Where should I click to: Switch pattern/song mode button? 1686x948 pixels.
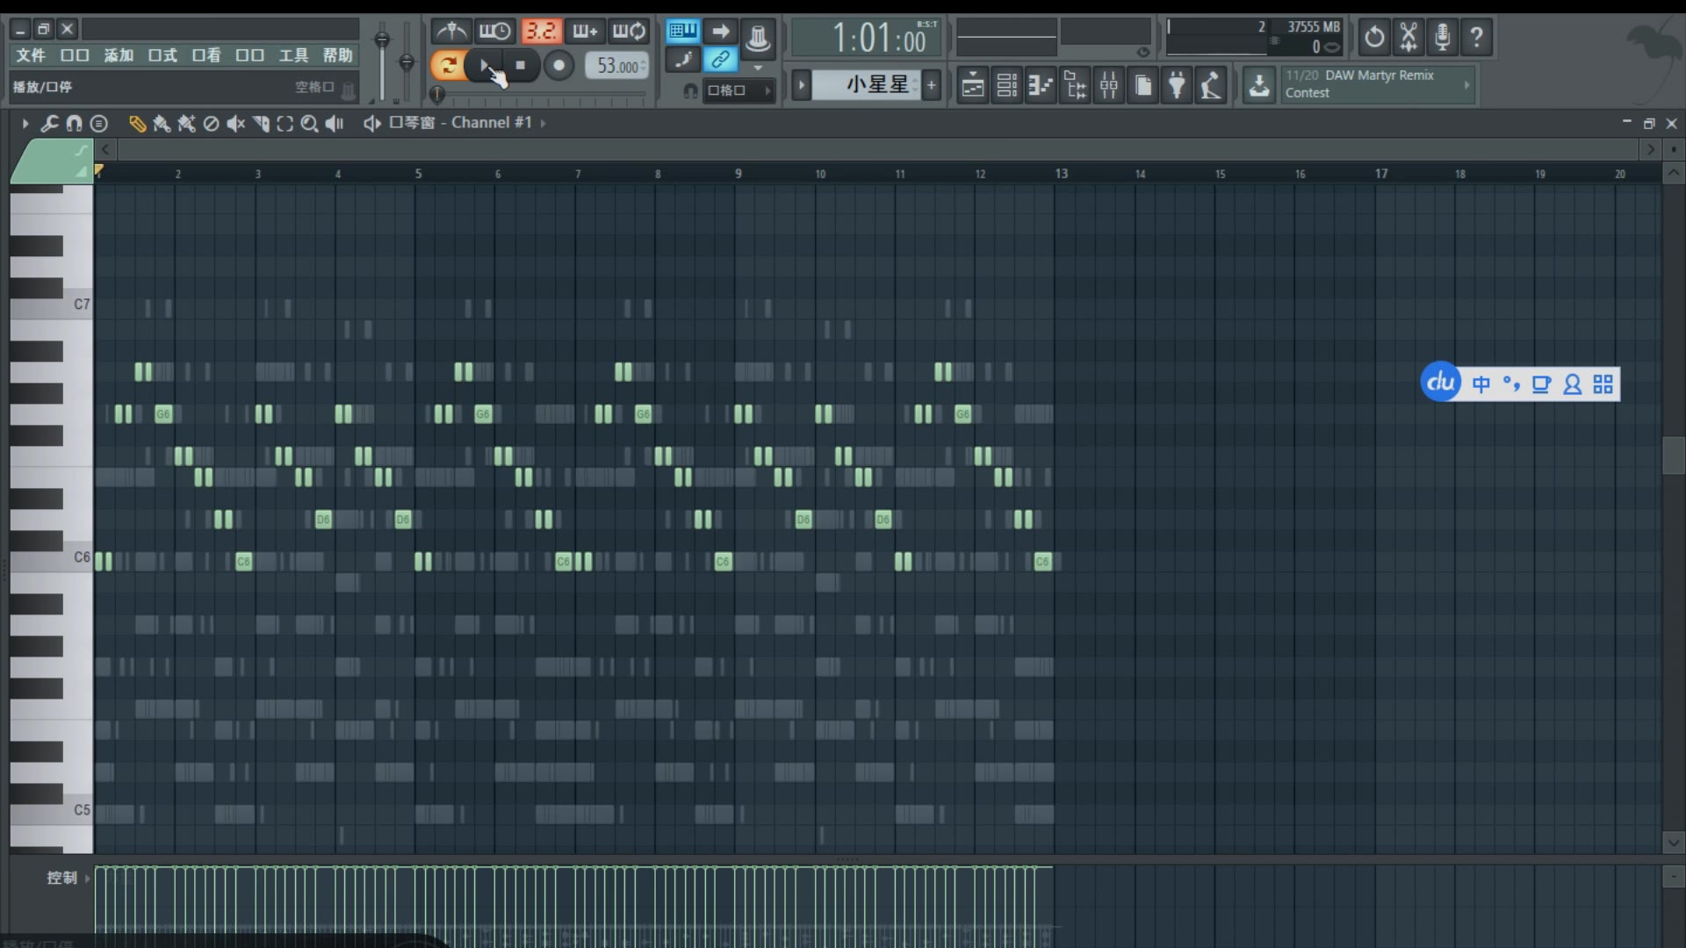pos(448,65)
